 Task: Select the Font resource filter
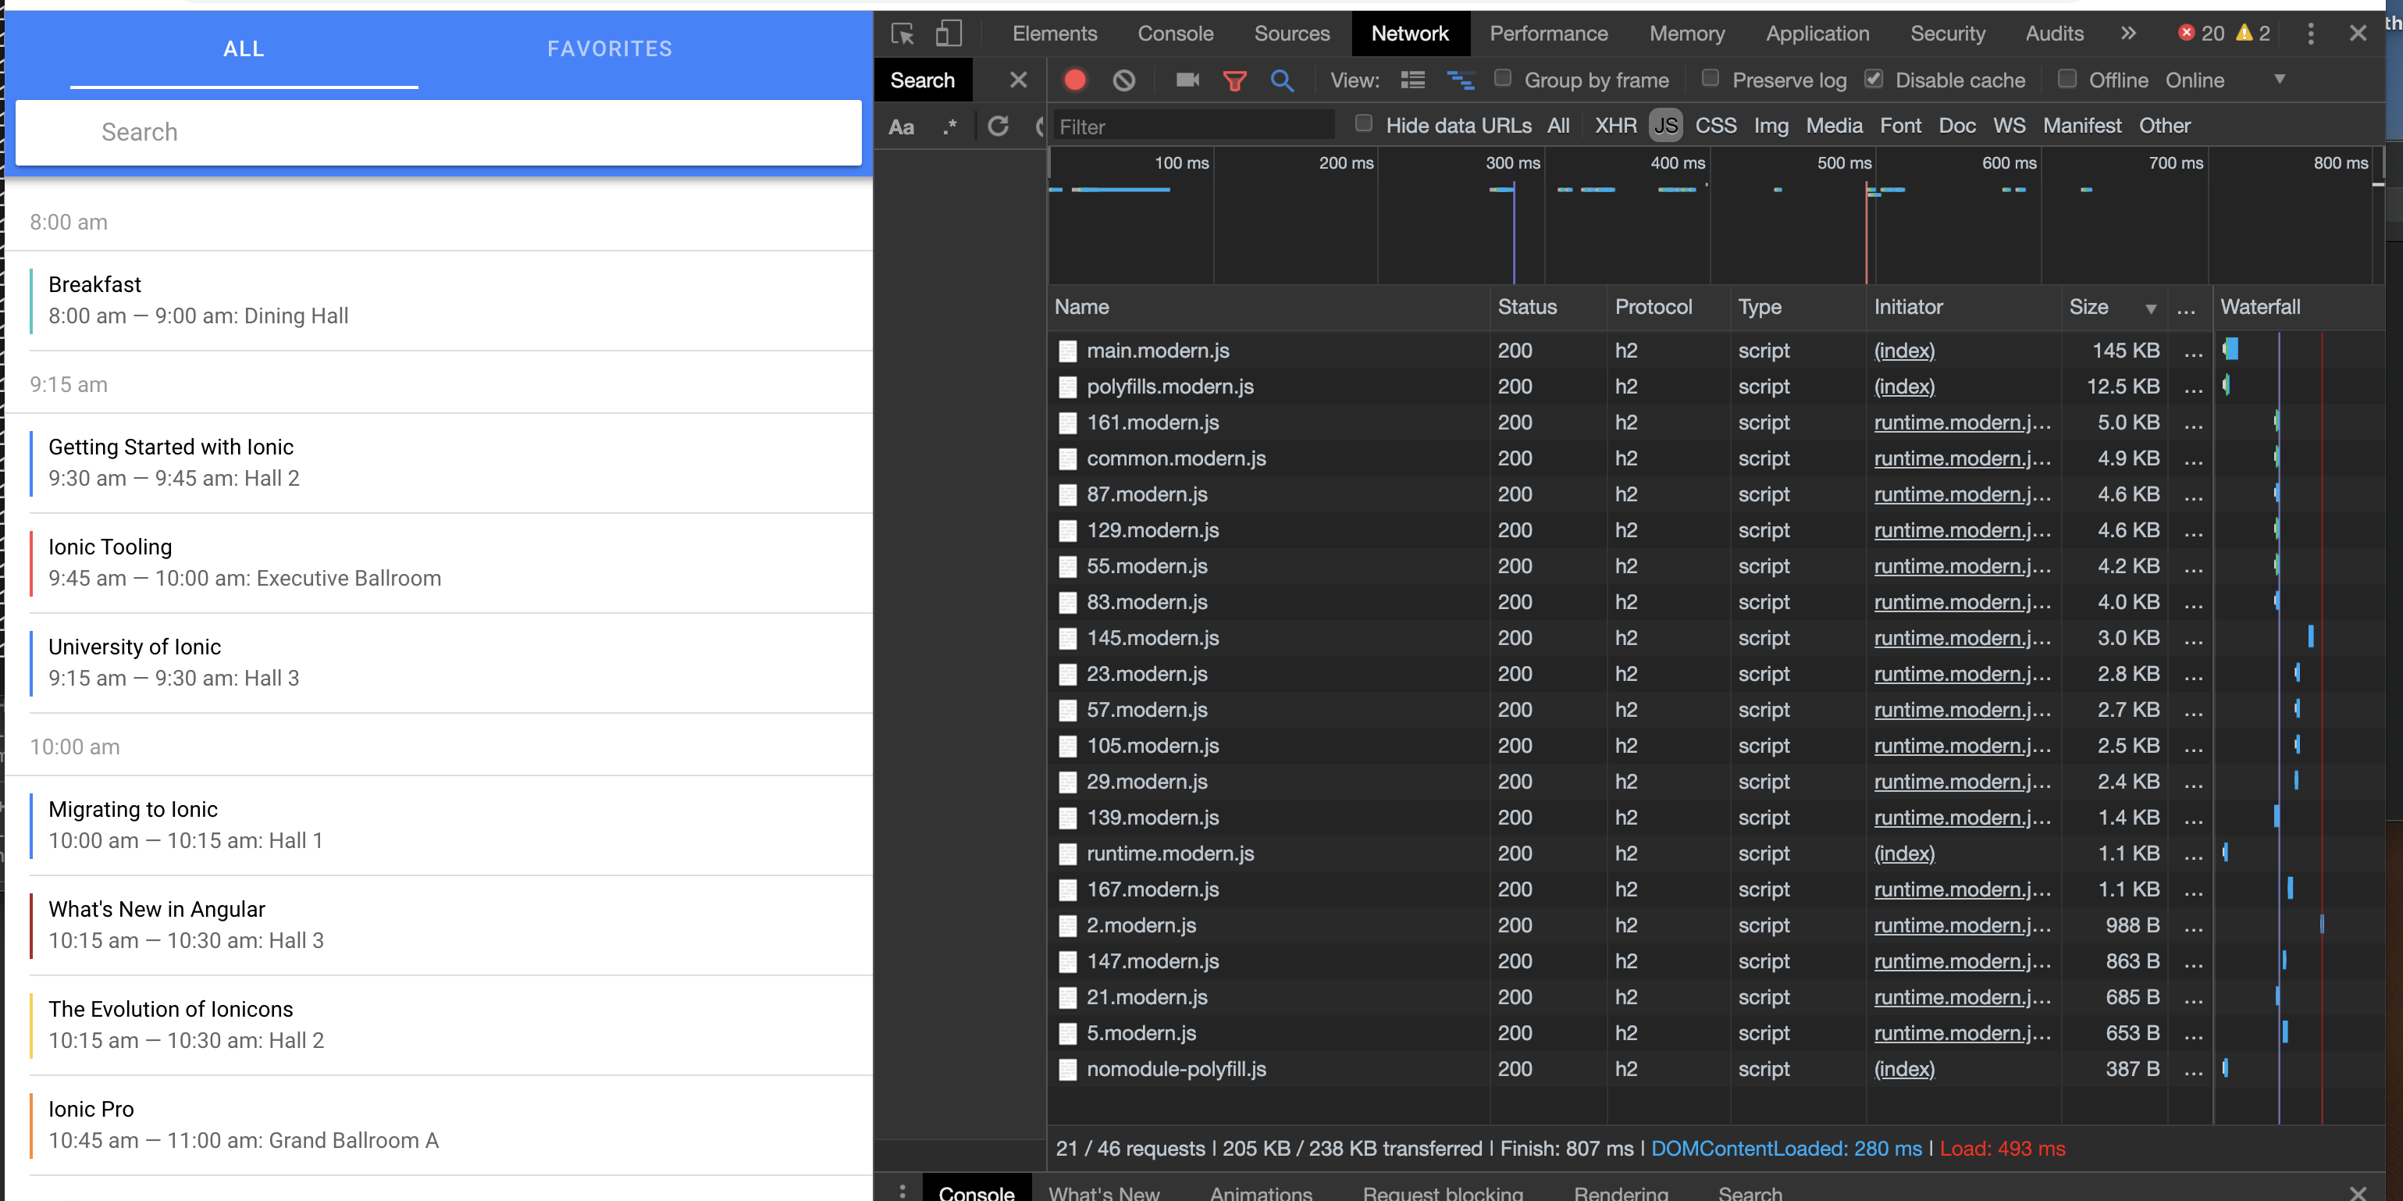pyautogui.click(x=1900, y=126)
